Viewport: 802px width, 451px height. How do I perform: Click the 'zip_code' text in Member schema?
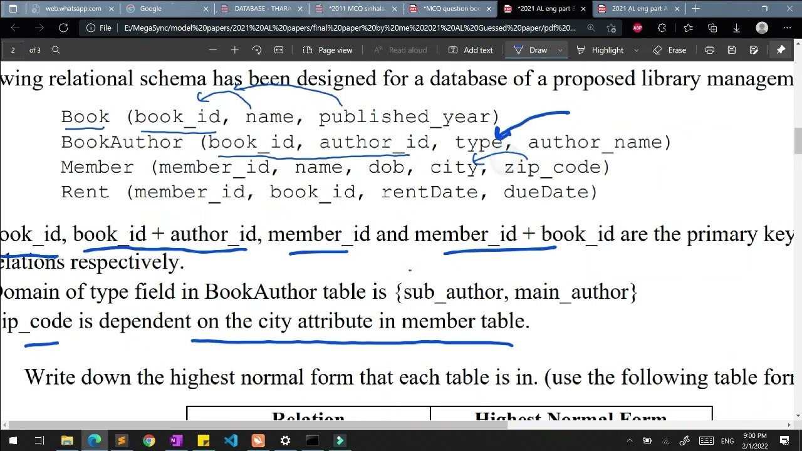(x=553, y=167)
